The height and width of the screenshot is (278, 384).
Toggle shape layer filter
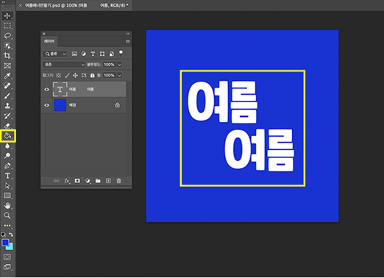pyautogui.click(x=102, y=54)
